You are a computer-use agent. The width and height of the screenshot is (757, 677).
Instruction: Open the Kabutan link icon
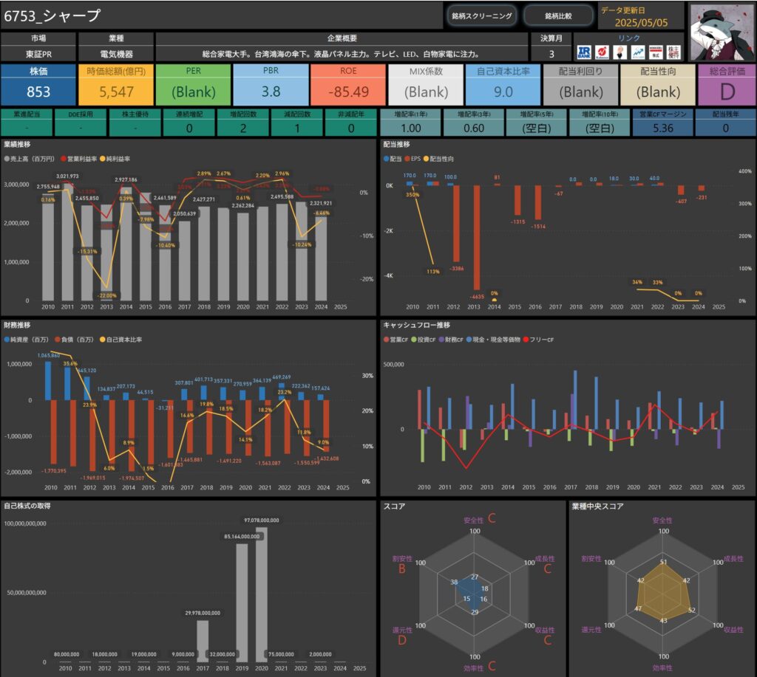[x=602, y=52]
